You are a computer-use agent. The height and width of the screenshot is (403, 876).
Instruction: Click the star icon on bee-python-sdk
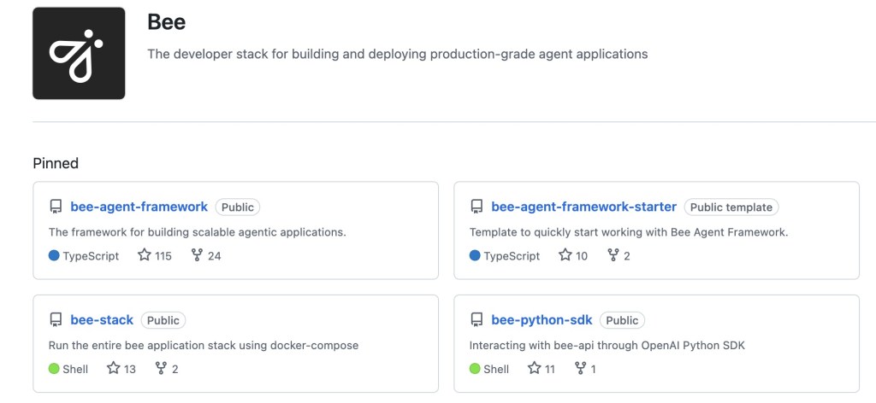[x=535, y=369]
